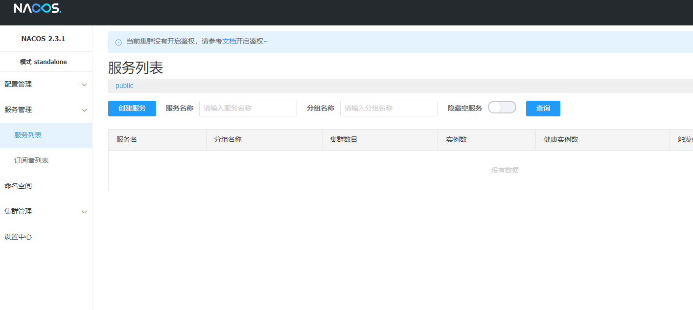Toggle the 隐藏空服务 switch

point(502,108)
